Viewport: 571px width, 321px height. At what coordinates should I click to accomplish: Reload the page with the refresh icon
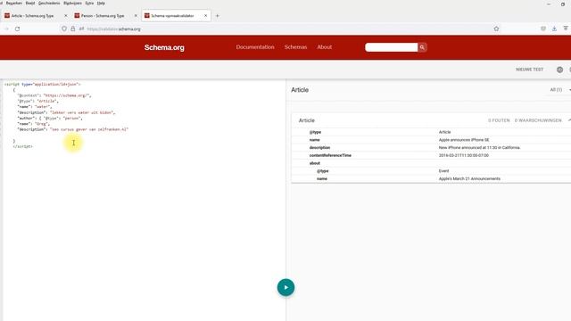tap(17, 29)
